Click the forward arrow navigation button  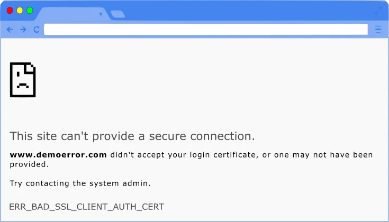coord(23,30)
